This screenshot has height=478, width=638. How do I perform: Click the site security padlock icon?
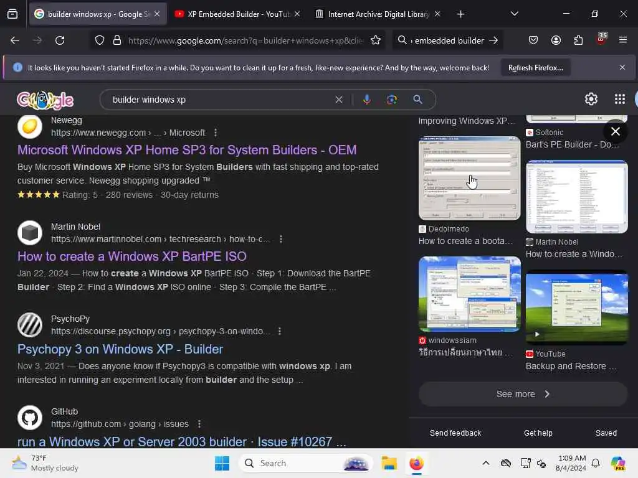pyautogui.click(x=117, y=40)
